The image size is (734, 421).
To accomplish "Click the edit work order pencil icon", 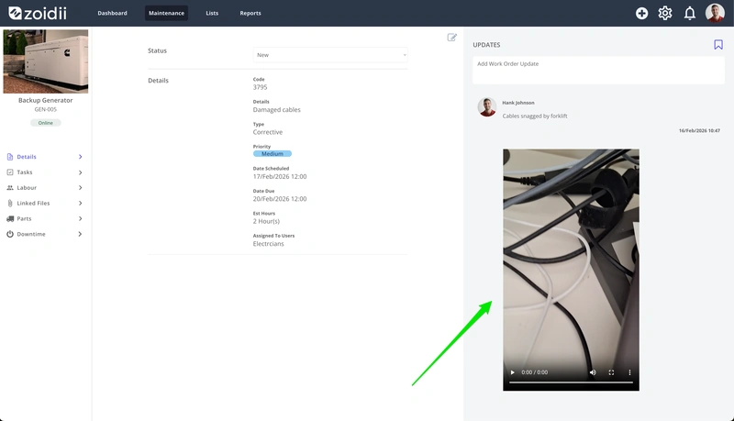I will (451, 38).
